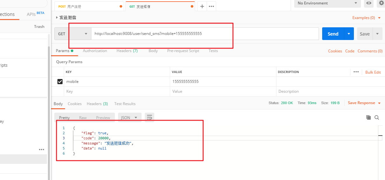Viewport: 385px width, 180px height.
Task: Open the Authorization tab
Action: [x=95, y=51]
